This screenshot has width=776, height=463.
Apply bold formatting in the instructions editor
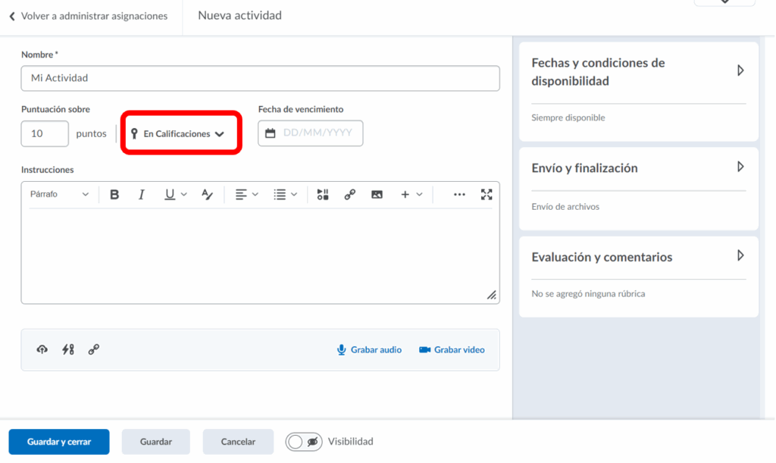pyautogui.click(x=114, y=195)
